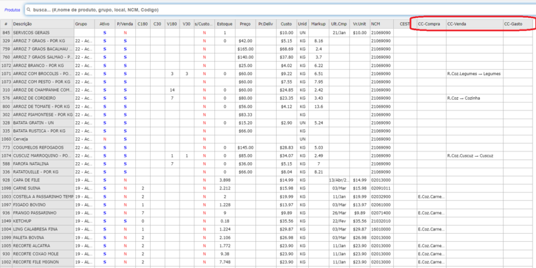Click R.Coz → Cozinha CC-Venda cell
536x268 pixels.
click(474, 98)
